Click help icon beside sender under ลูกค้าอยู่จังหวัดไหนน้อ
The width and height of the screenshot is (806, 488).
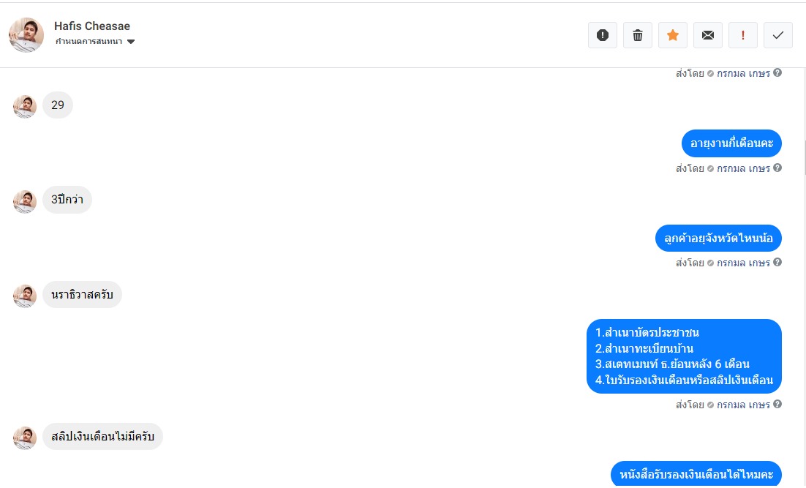pos(777,262)
